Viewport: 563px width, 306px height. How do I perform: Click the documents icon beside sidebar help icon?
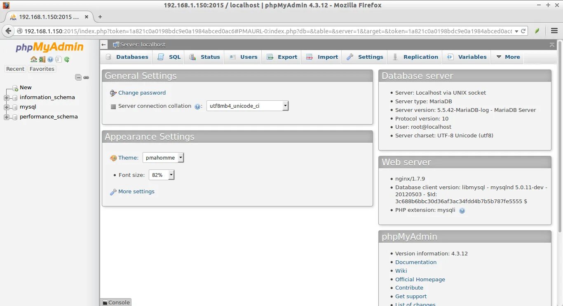(59, 59)
